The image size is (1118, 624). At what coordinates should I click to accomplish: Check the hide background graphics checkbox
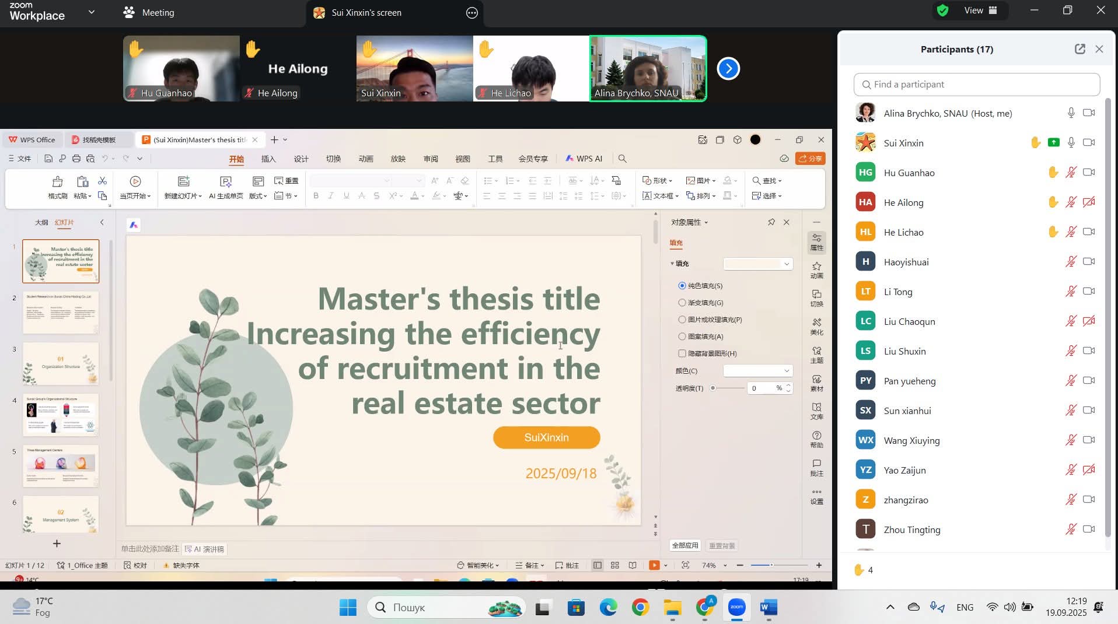pyautogui.click(x=682, y=353)
